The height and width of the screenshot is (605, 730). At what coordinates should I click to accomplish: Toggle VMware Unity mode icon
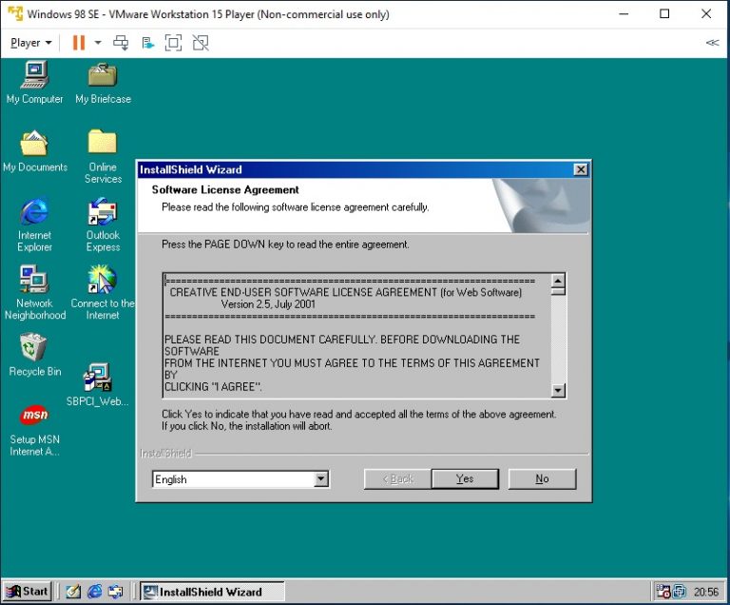(201, 43)
